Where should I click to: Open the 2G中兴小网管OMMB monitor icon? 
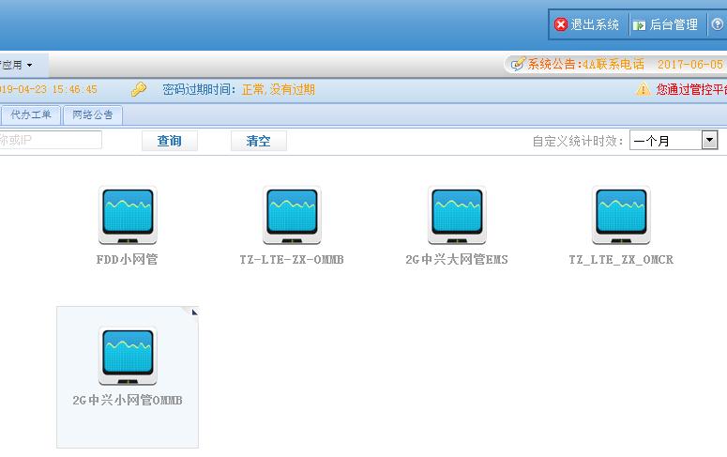tap(128, 356)
